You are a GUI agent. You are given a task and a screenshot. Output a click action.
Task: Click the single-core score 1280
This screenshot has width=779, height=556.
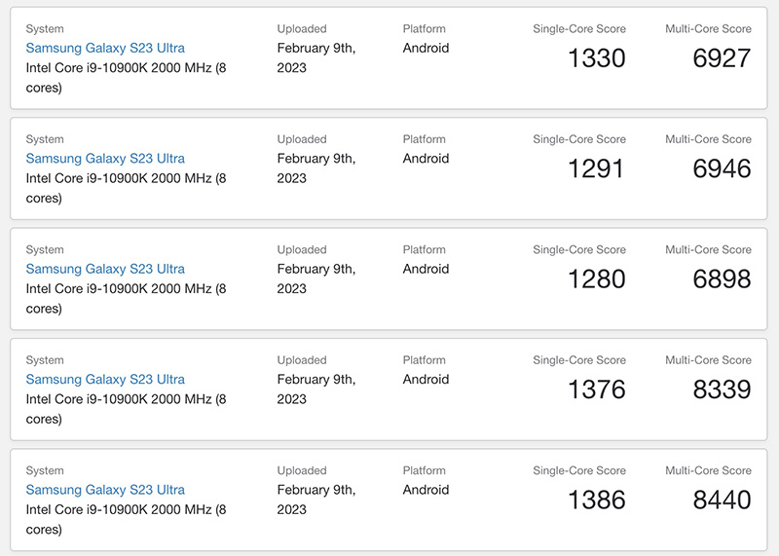597,278
